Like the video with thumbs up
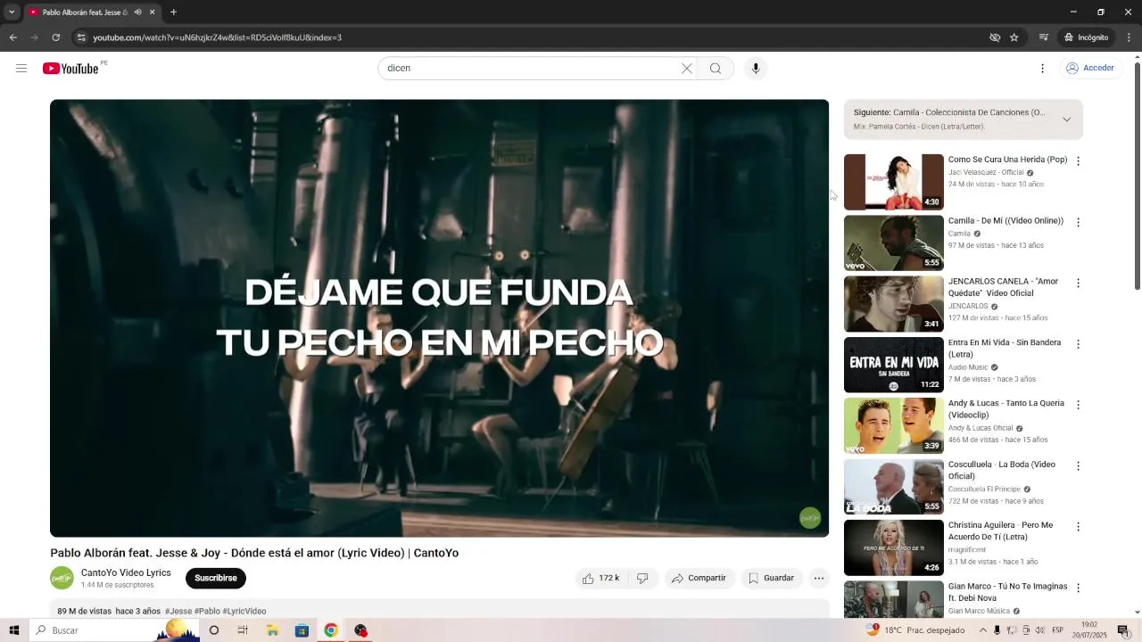Image resolution: width=1142 pixels, height=642 pixels. pyautogui.click(x=600, y=578)
